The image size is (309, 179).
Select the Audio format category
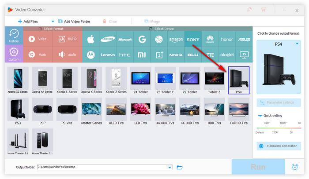[x=68, y=55]
